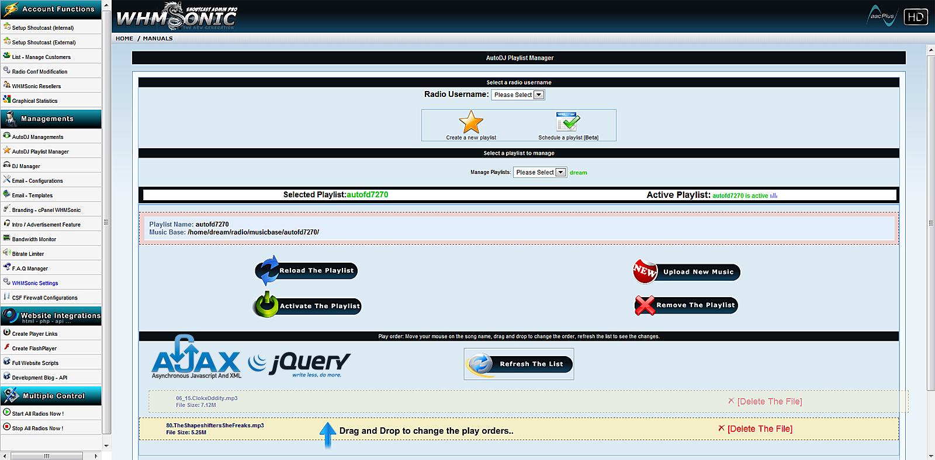Open AutoDJ Playlist Manager sidebar link
This screenshot has height=460, width=935.
[x=40, y=152]
